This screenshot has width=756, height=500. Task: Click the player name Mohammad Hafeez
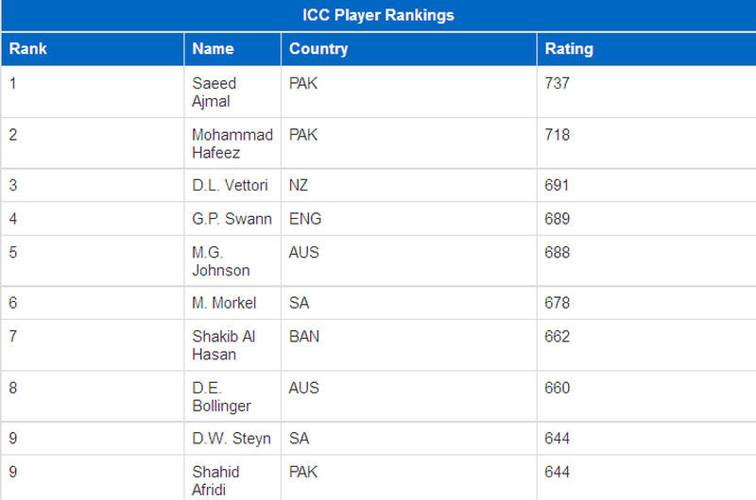pyautogui.click(x=232, y=143)
